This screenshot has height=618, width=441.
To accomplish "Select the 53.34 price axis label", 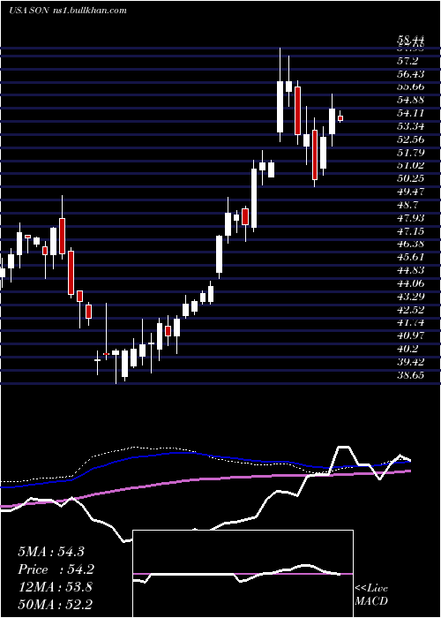I will (411, 126).
